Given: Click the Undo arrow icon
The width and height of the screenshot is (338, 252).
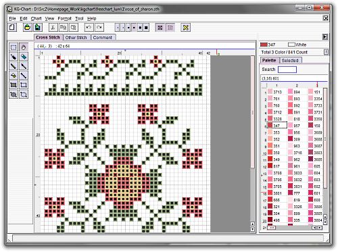Looking at the screenshot, I should click(89, 28).
